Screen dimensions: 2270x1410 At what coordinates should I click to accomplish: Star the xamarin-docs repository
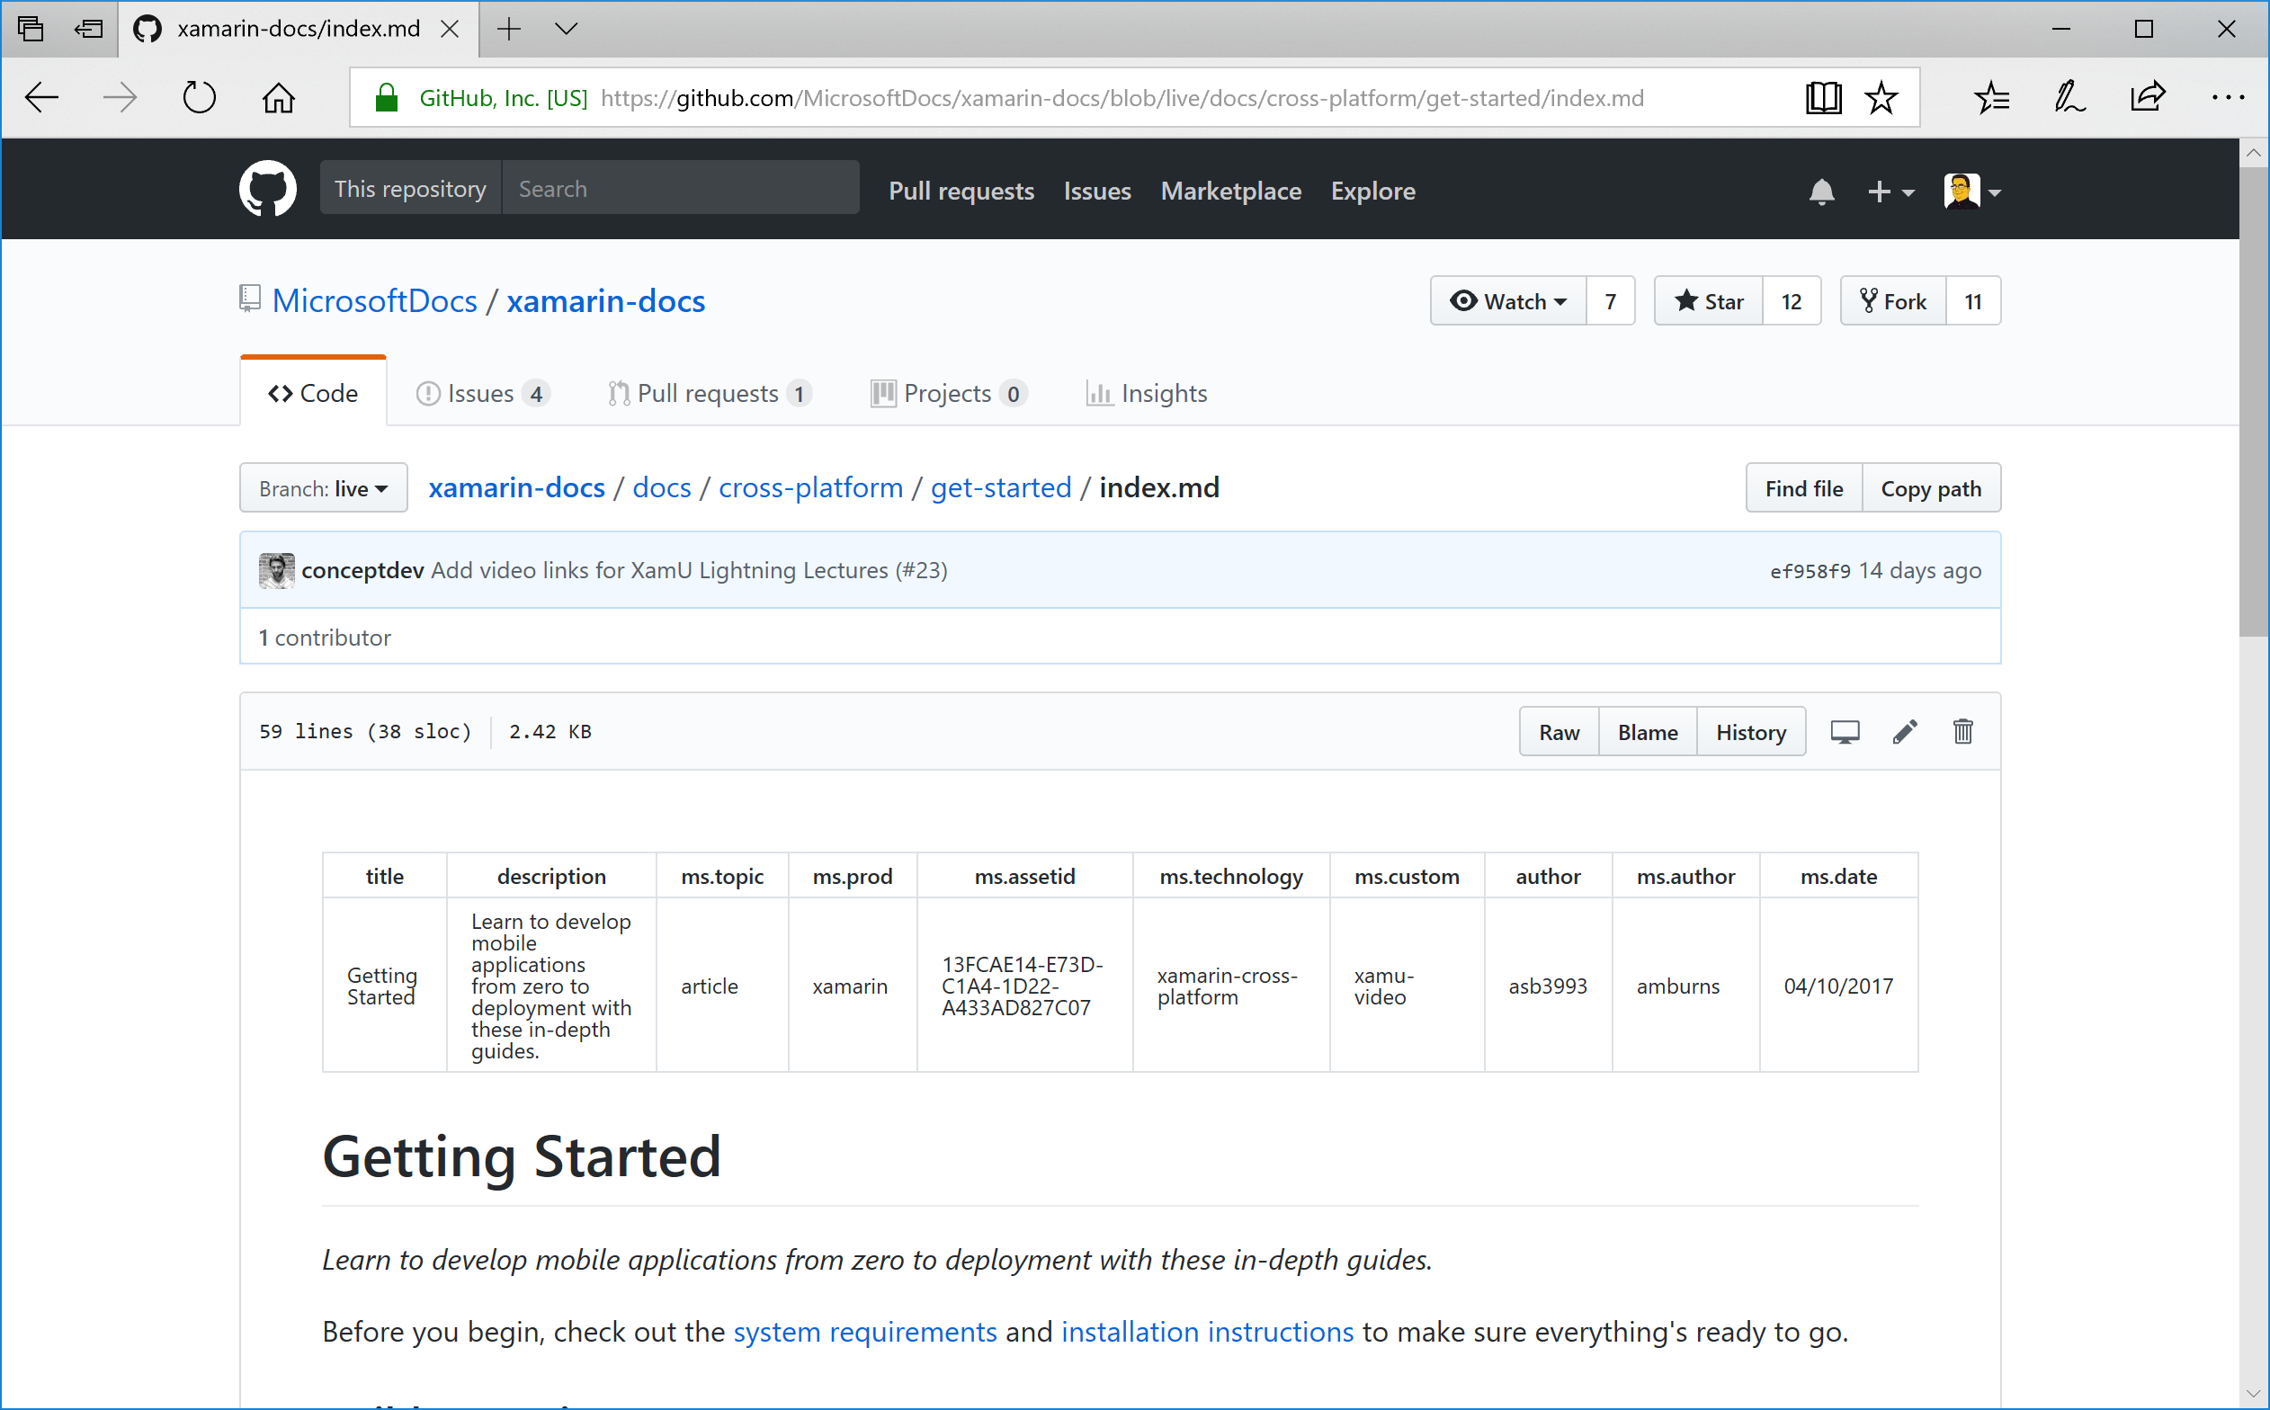pos(1709,301)
